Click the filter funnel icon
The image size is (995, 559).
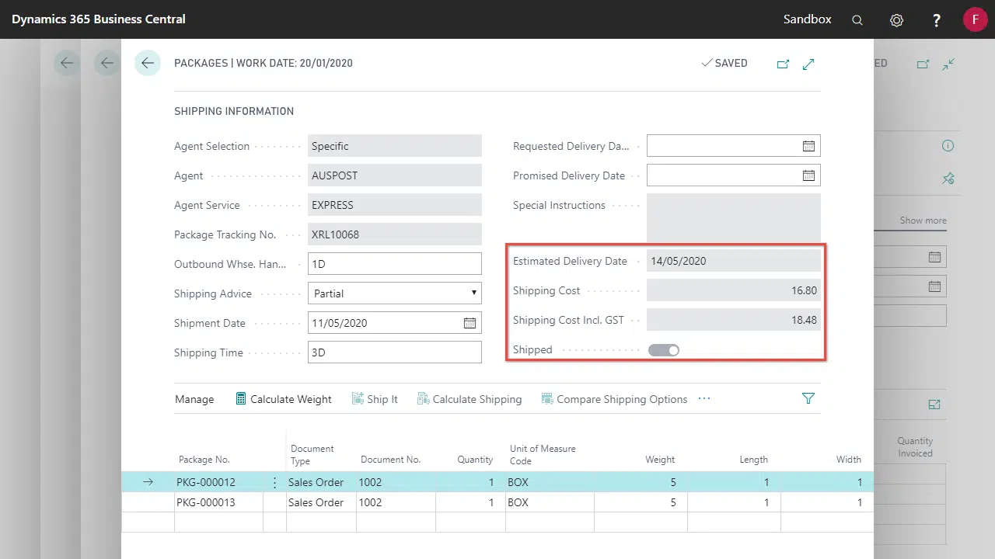(x=808, y=398)
